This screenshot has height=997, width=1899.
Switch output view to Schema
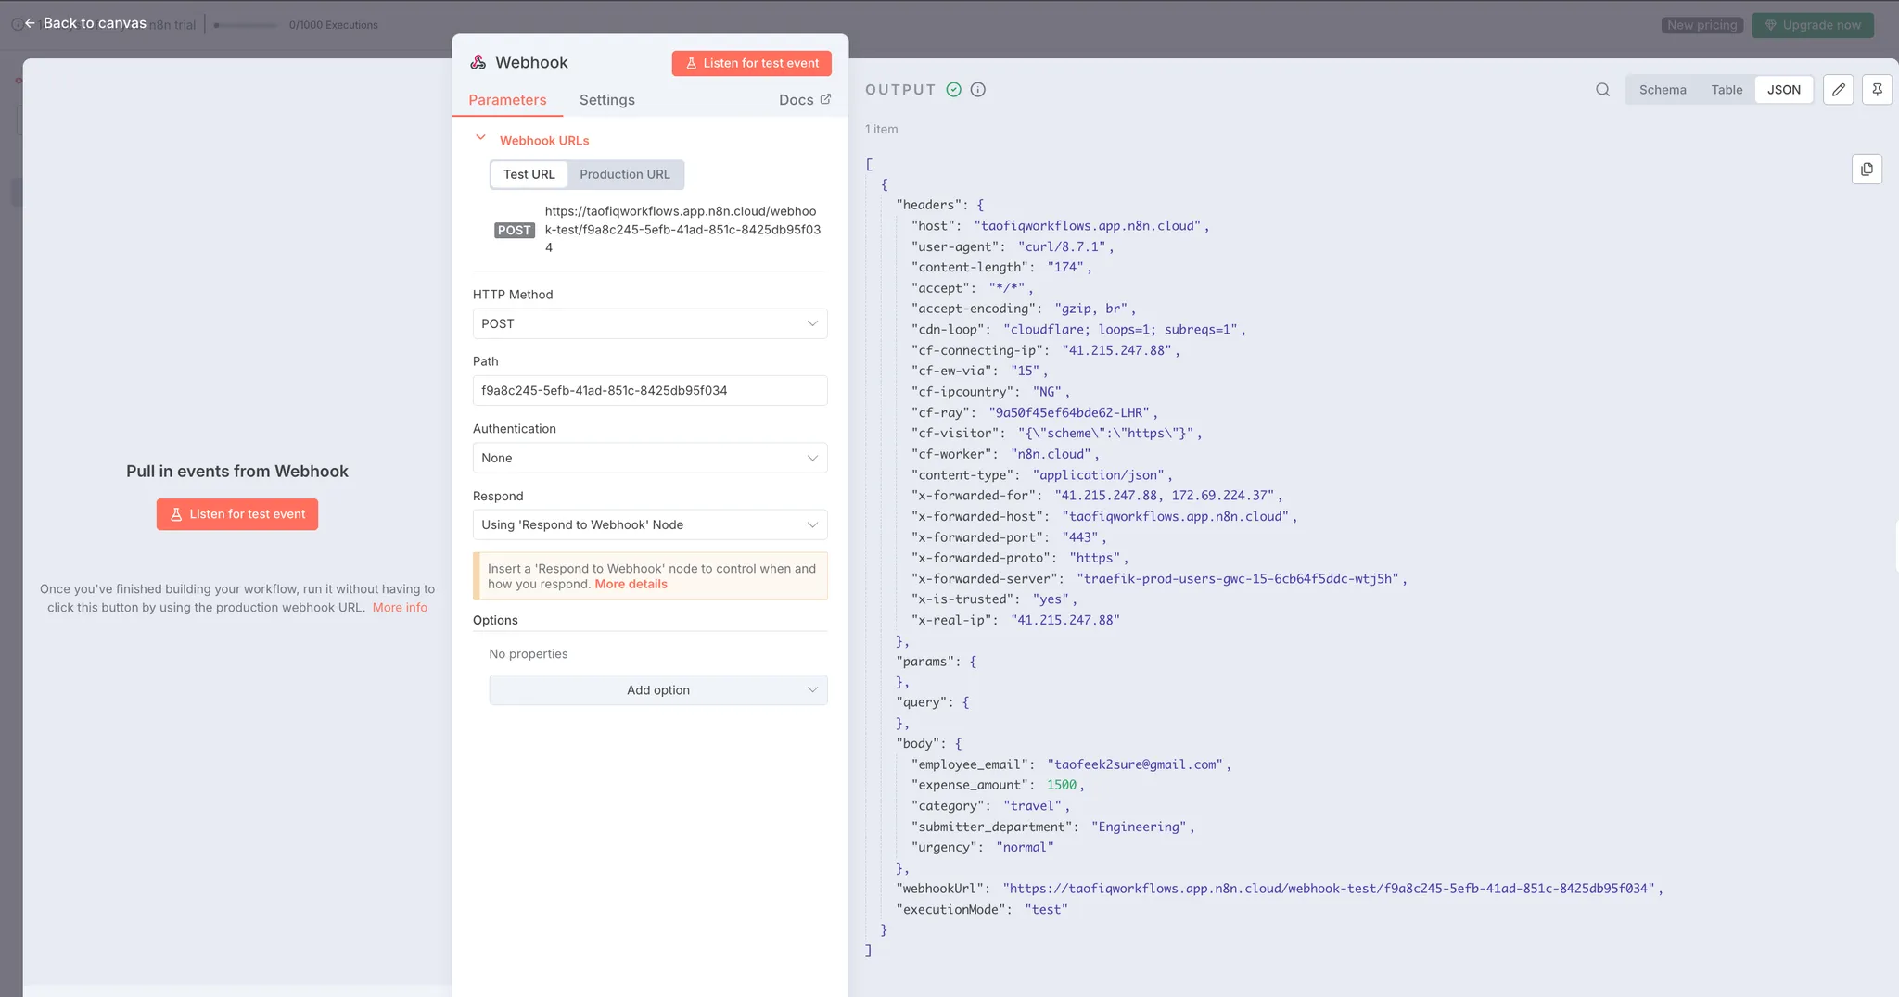(1662, 90)
